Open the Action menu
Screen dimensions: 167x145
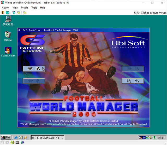point(5,8)
